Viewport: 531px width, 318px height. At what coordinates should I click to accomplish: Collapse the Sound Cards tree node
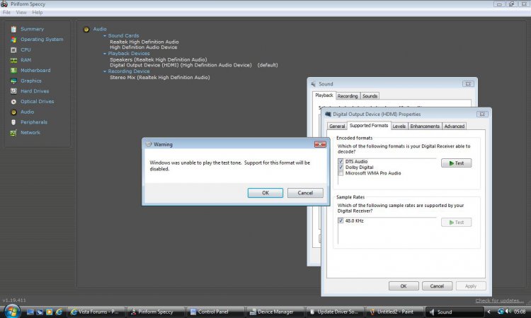[105, 35]
